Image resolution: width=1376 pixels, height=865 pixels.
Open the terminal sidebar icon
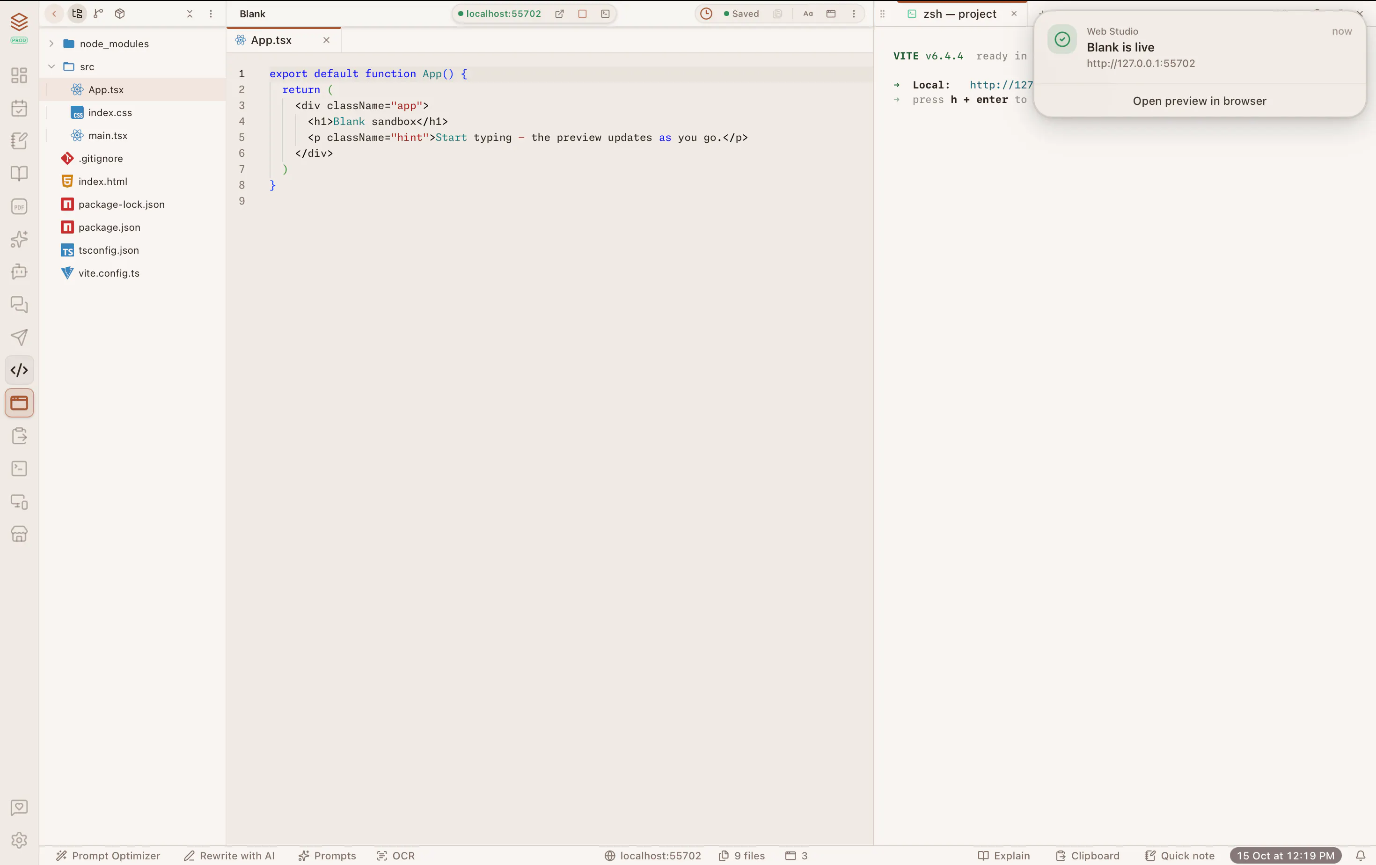tap(20, 469)
